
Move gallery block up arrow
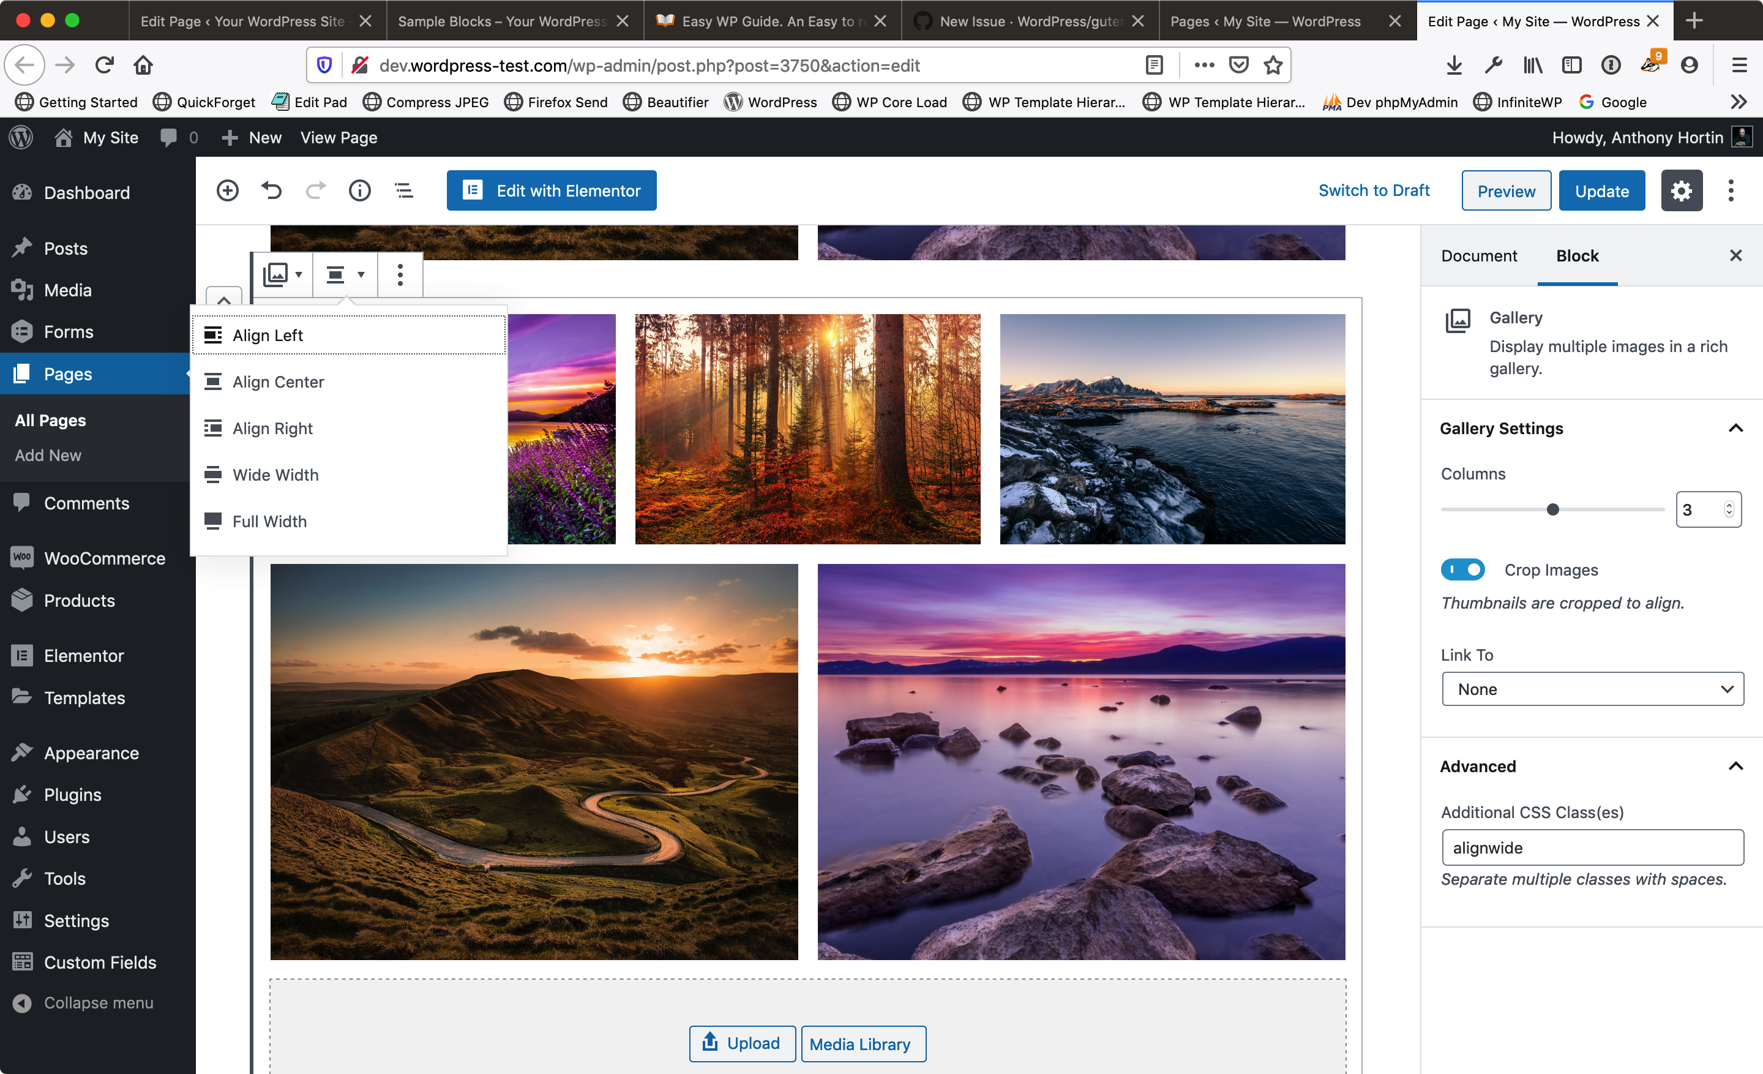(224, 299)
